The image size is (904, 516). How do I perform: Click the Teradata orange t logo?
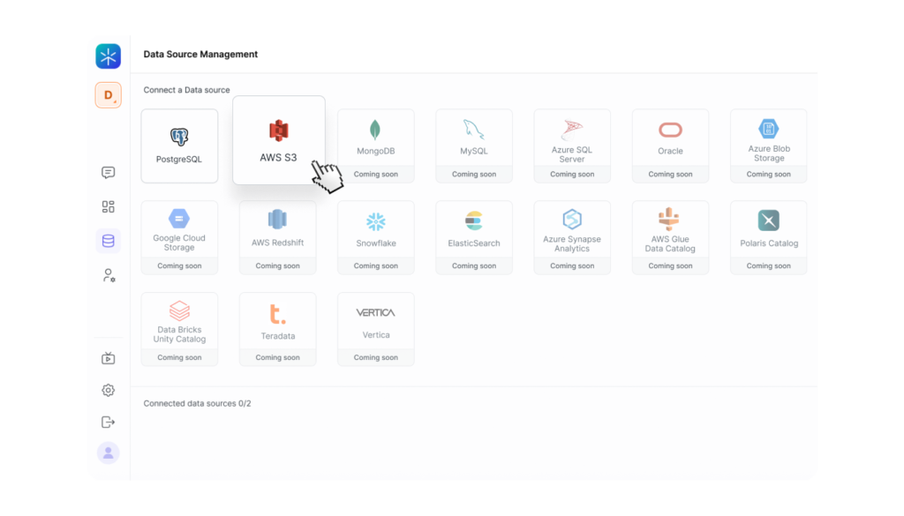[277, 314]
